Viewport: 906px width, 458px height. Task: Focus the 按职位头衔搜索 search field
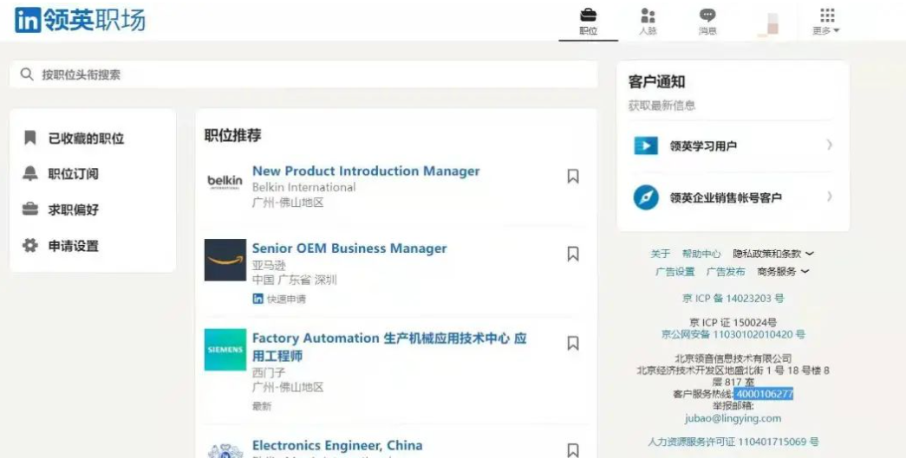(303, 74)
